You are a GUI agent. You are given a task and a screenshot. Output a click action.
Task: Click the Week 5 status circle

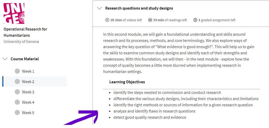pyautogui.click(x=17, y=113)
